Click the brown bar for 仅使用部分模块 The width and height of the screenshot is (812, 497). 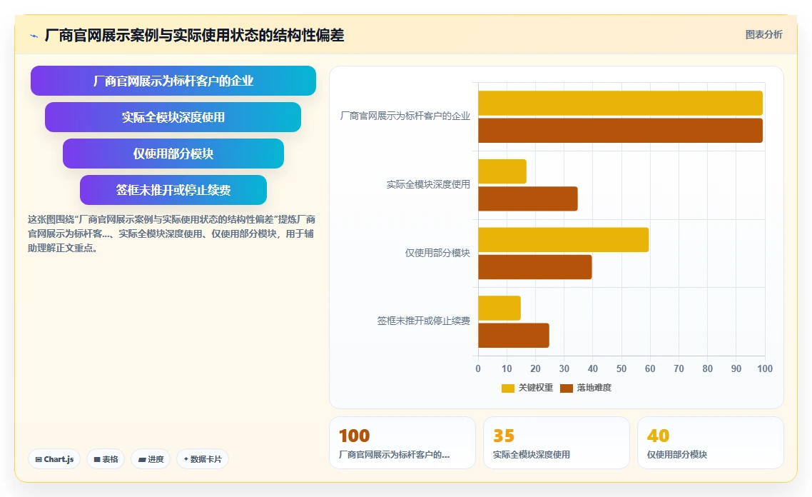535,267
